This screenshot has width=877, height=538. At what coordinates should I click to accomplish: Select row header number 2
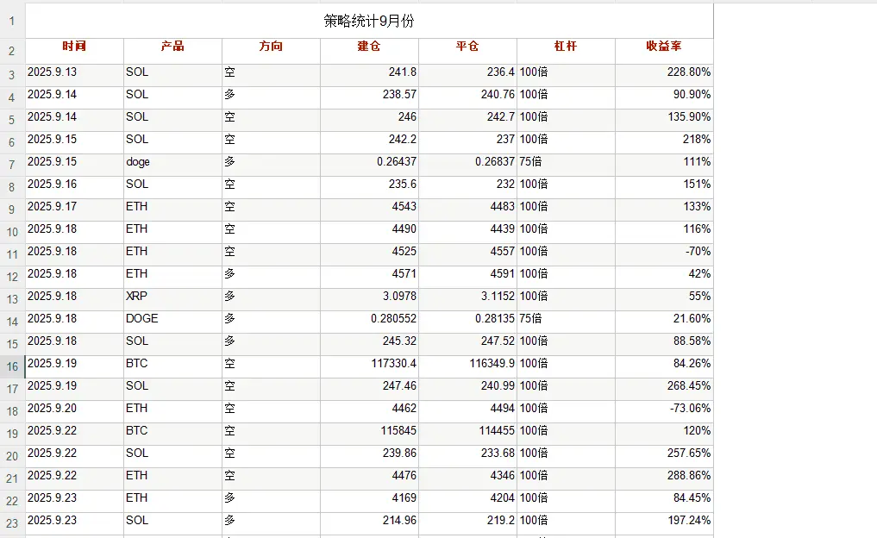coord(12,51)
